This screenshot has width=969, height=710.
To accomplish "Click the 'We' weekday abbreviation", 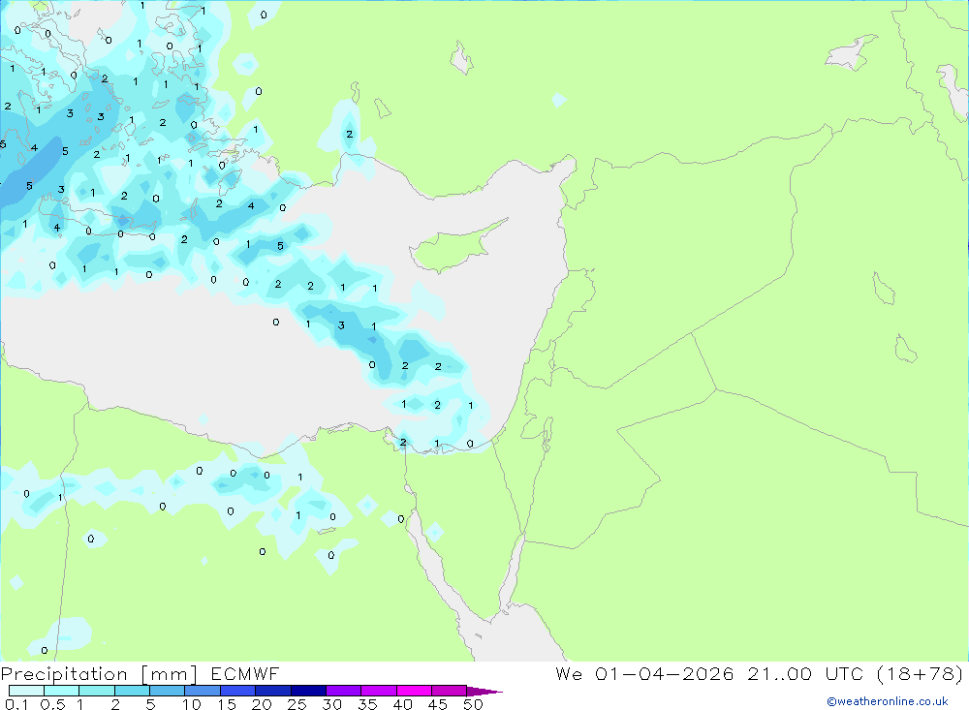I will [569, 673].
